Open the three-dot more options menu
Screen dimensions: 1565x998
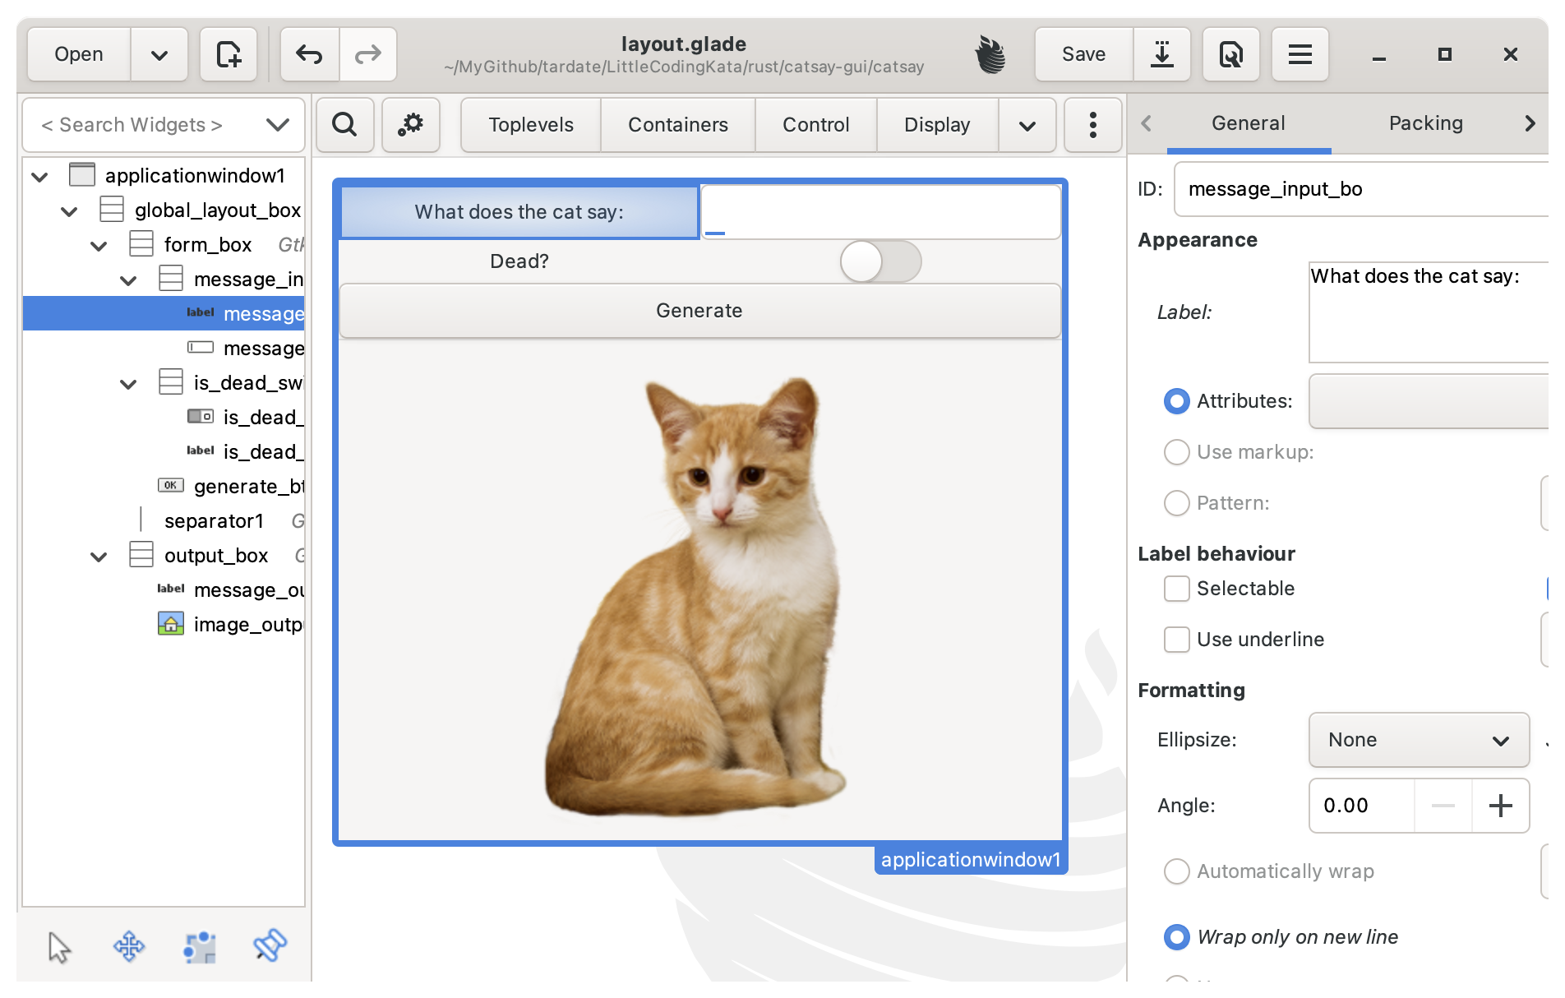pos(1092,125)
